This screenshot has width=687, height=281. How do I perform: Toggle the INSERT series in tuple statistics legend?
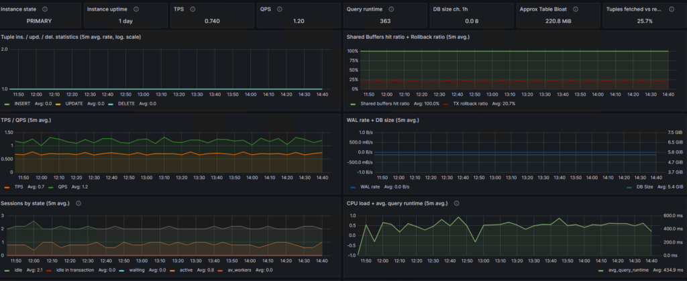coord(22,104)
